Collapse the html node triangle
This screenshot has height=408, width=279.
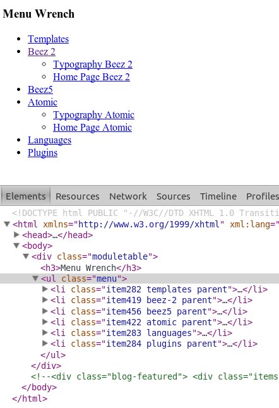[8, 224]
